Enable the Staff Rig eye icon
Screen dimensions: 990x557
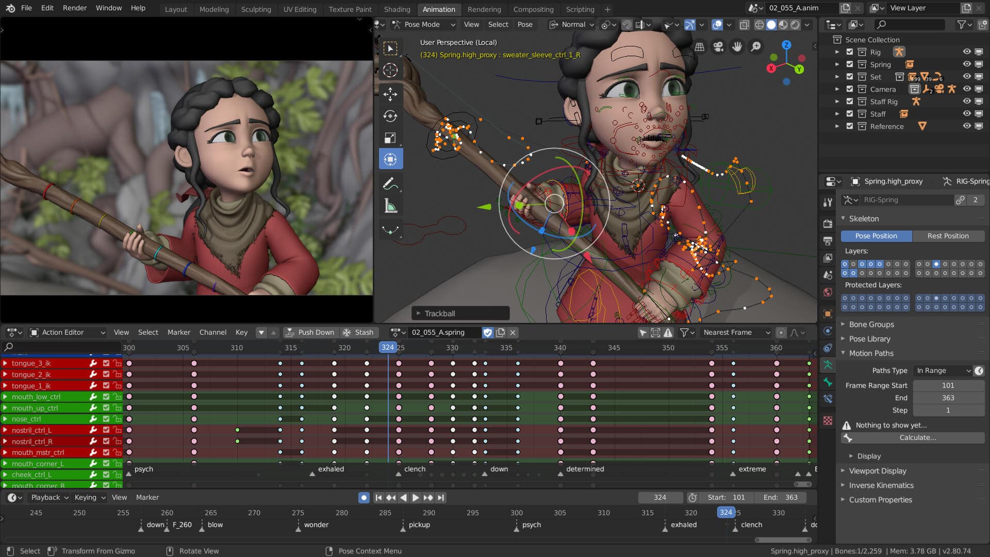(967, 101)
